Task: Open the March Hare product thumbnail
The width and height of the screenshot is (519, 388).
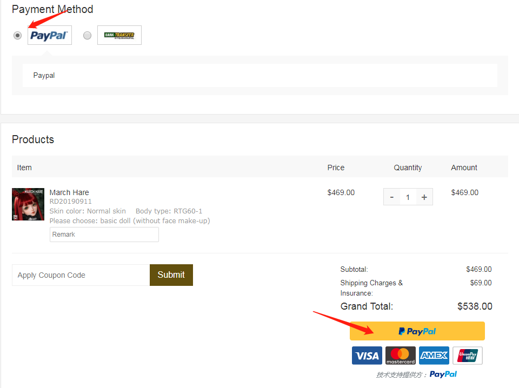Action: click(28, 204)
